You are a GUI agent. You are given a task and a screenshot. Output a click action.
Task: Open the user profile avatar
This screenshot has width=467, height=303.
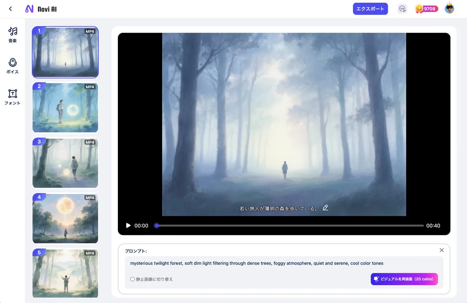[x=449, y=9]
